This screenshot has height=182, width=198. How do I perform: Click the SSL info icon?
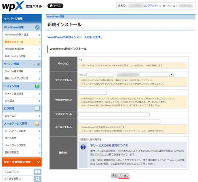83,147
